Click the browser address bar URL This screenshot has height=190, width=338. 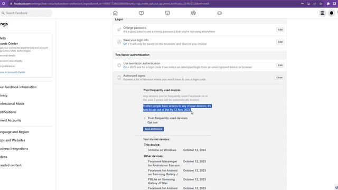click(x=111, y=4)
